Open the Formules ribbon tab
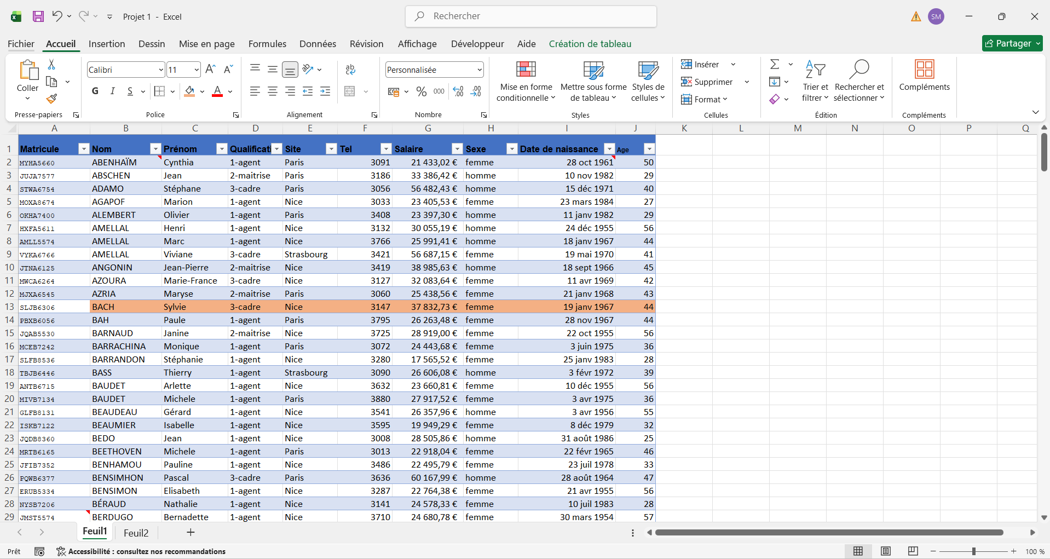The height and width of the screenshot is (559, 1050). pyautogui.click(x=267, y=44)
